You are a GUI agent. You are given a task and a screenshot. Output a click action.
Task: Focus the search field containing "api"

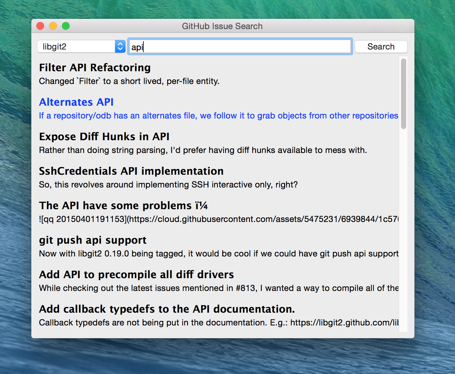click(x=239, y=47)
